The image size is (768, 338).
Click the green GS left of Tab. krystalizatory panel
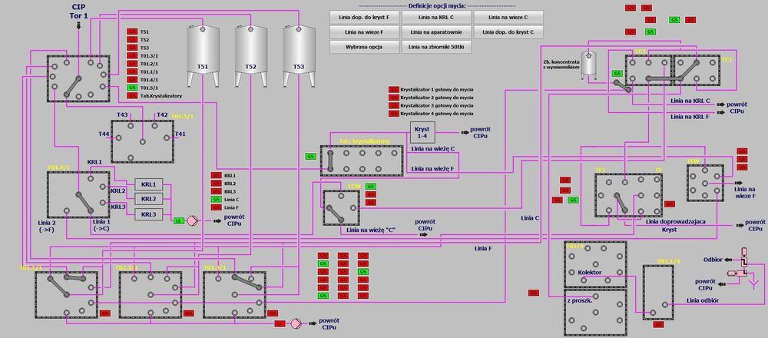(x=310, y=156)
